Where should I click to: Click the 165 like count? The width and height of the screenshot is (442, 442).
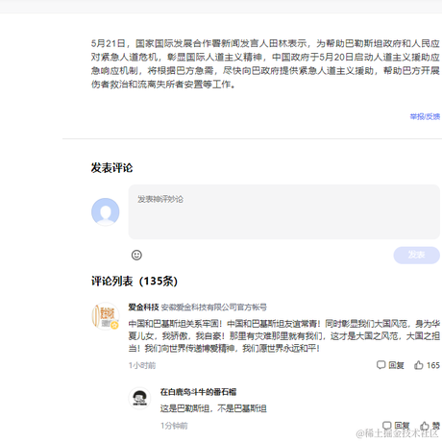(433, 365)
